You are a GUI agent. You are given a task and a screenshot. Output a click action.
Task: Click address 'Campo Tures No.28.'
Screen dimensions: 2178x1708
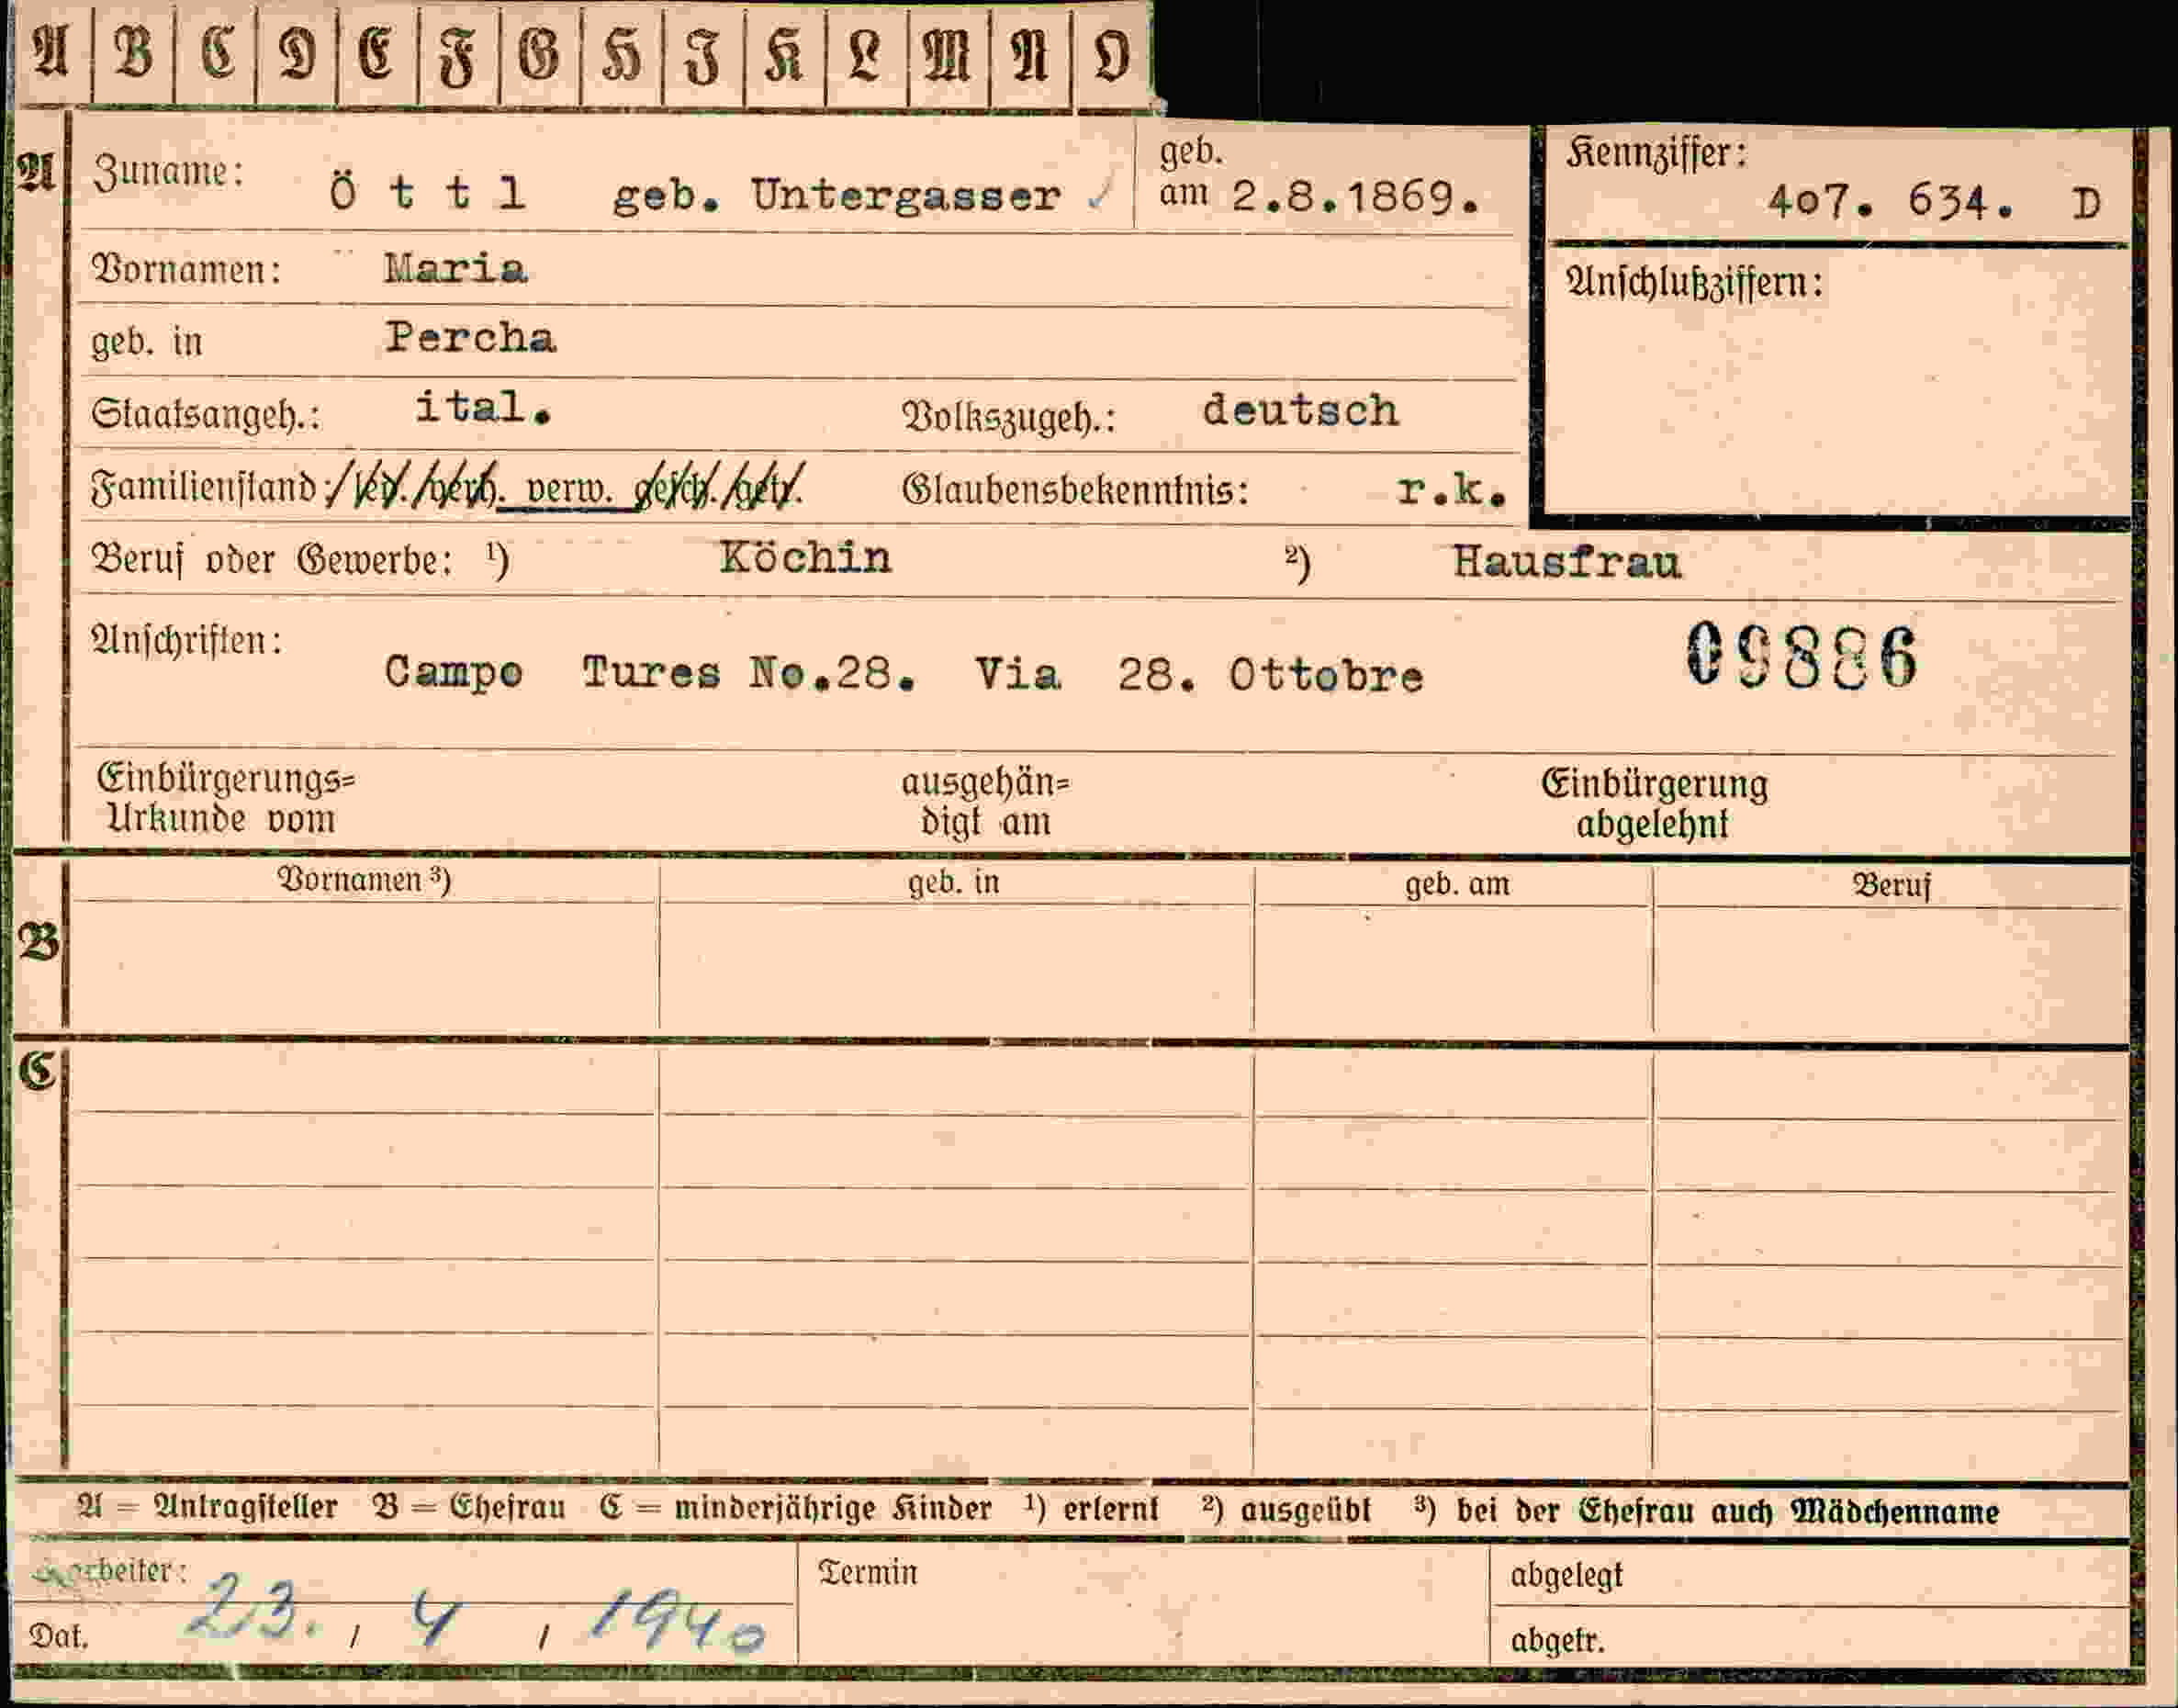coord(650,672)
